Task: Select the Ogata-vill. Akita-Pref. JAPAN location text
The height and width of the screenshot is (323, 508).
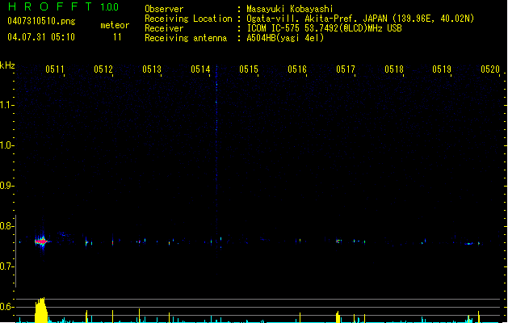Action: pos(360,19)
